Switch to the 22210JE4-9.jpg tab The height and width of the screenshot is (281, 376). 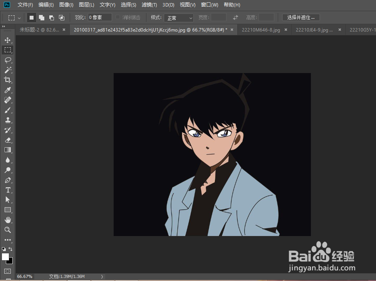pos(314,30)
